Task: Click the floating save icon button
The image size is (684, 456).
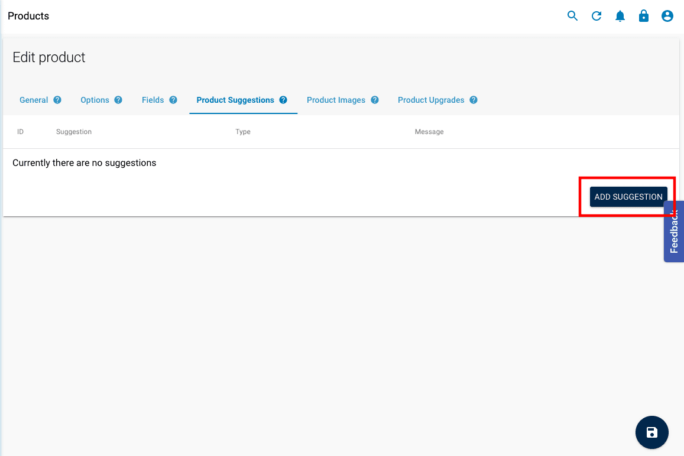Action: coord(652,432)
